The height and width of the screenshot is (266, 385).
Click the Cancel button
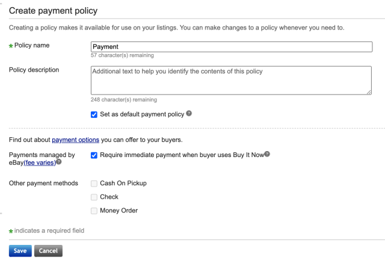pos(48,251)
